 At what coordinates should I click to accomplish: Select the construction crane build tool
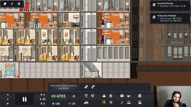pos(86,96)
